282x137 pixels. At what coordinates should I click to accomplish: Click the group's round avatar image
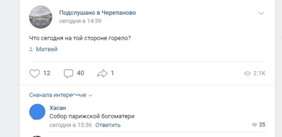40,17
